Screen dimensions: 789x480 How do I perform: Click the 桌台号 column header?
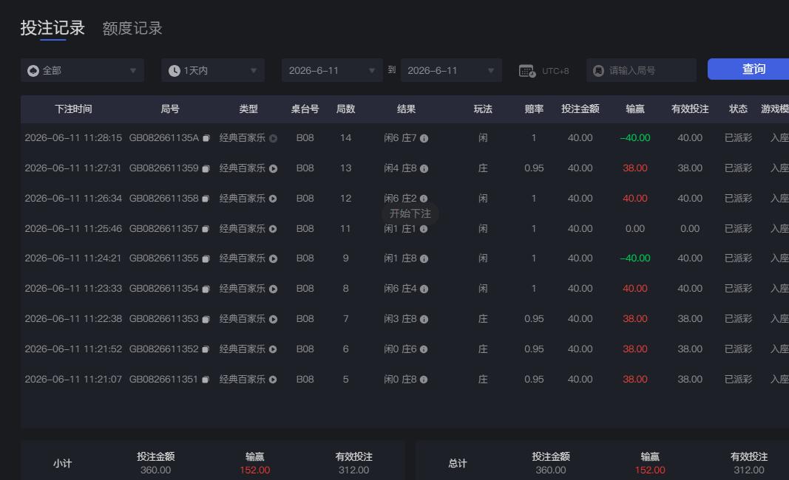click(305, 109)
